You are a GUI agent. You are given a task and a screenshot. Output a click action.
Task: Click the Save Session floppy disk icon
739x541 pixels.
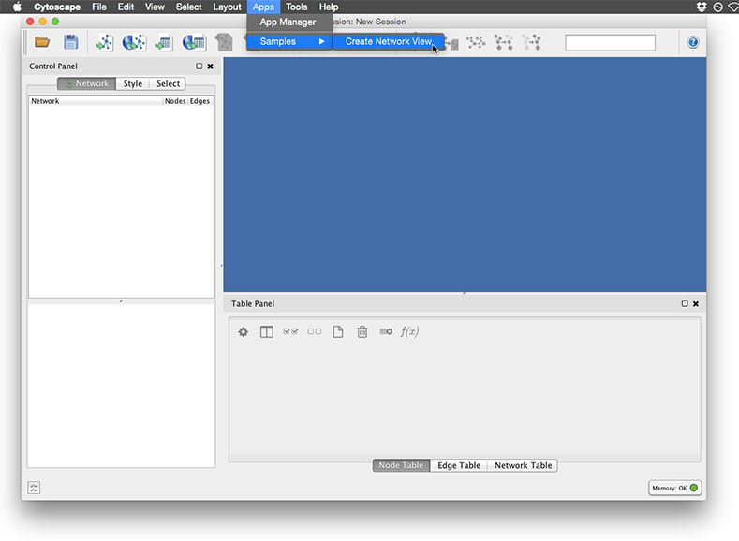tap(70, 42)
